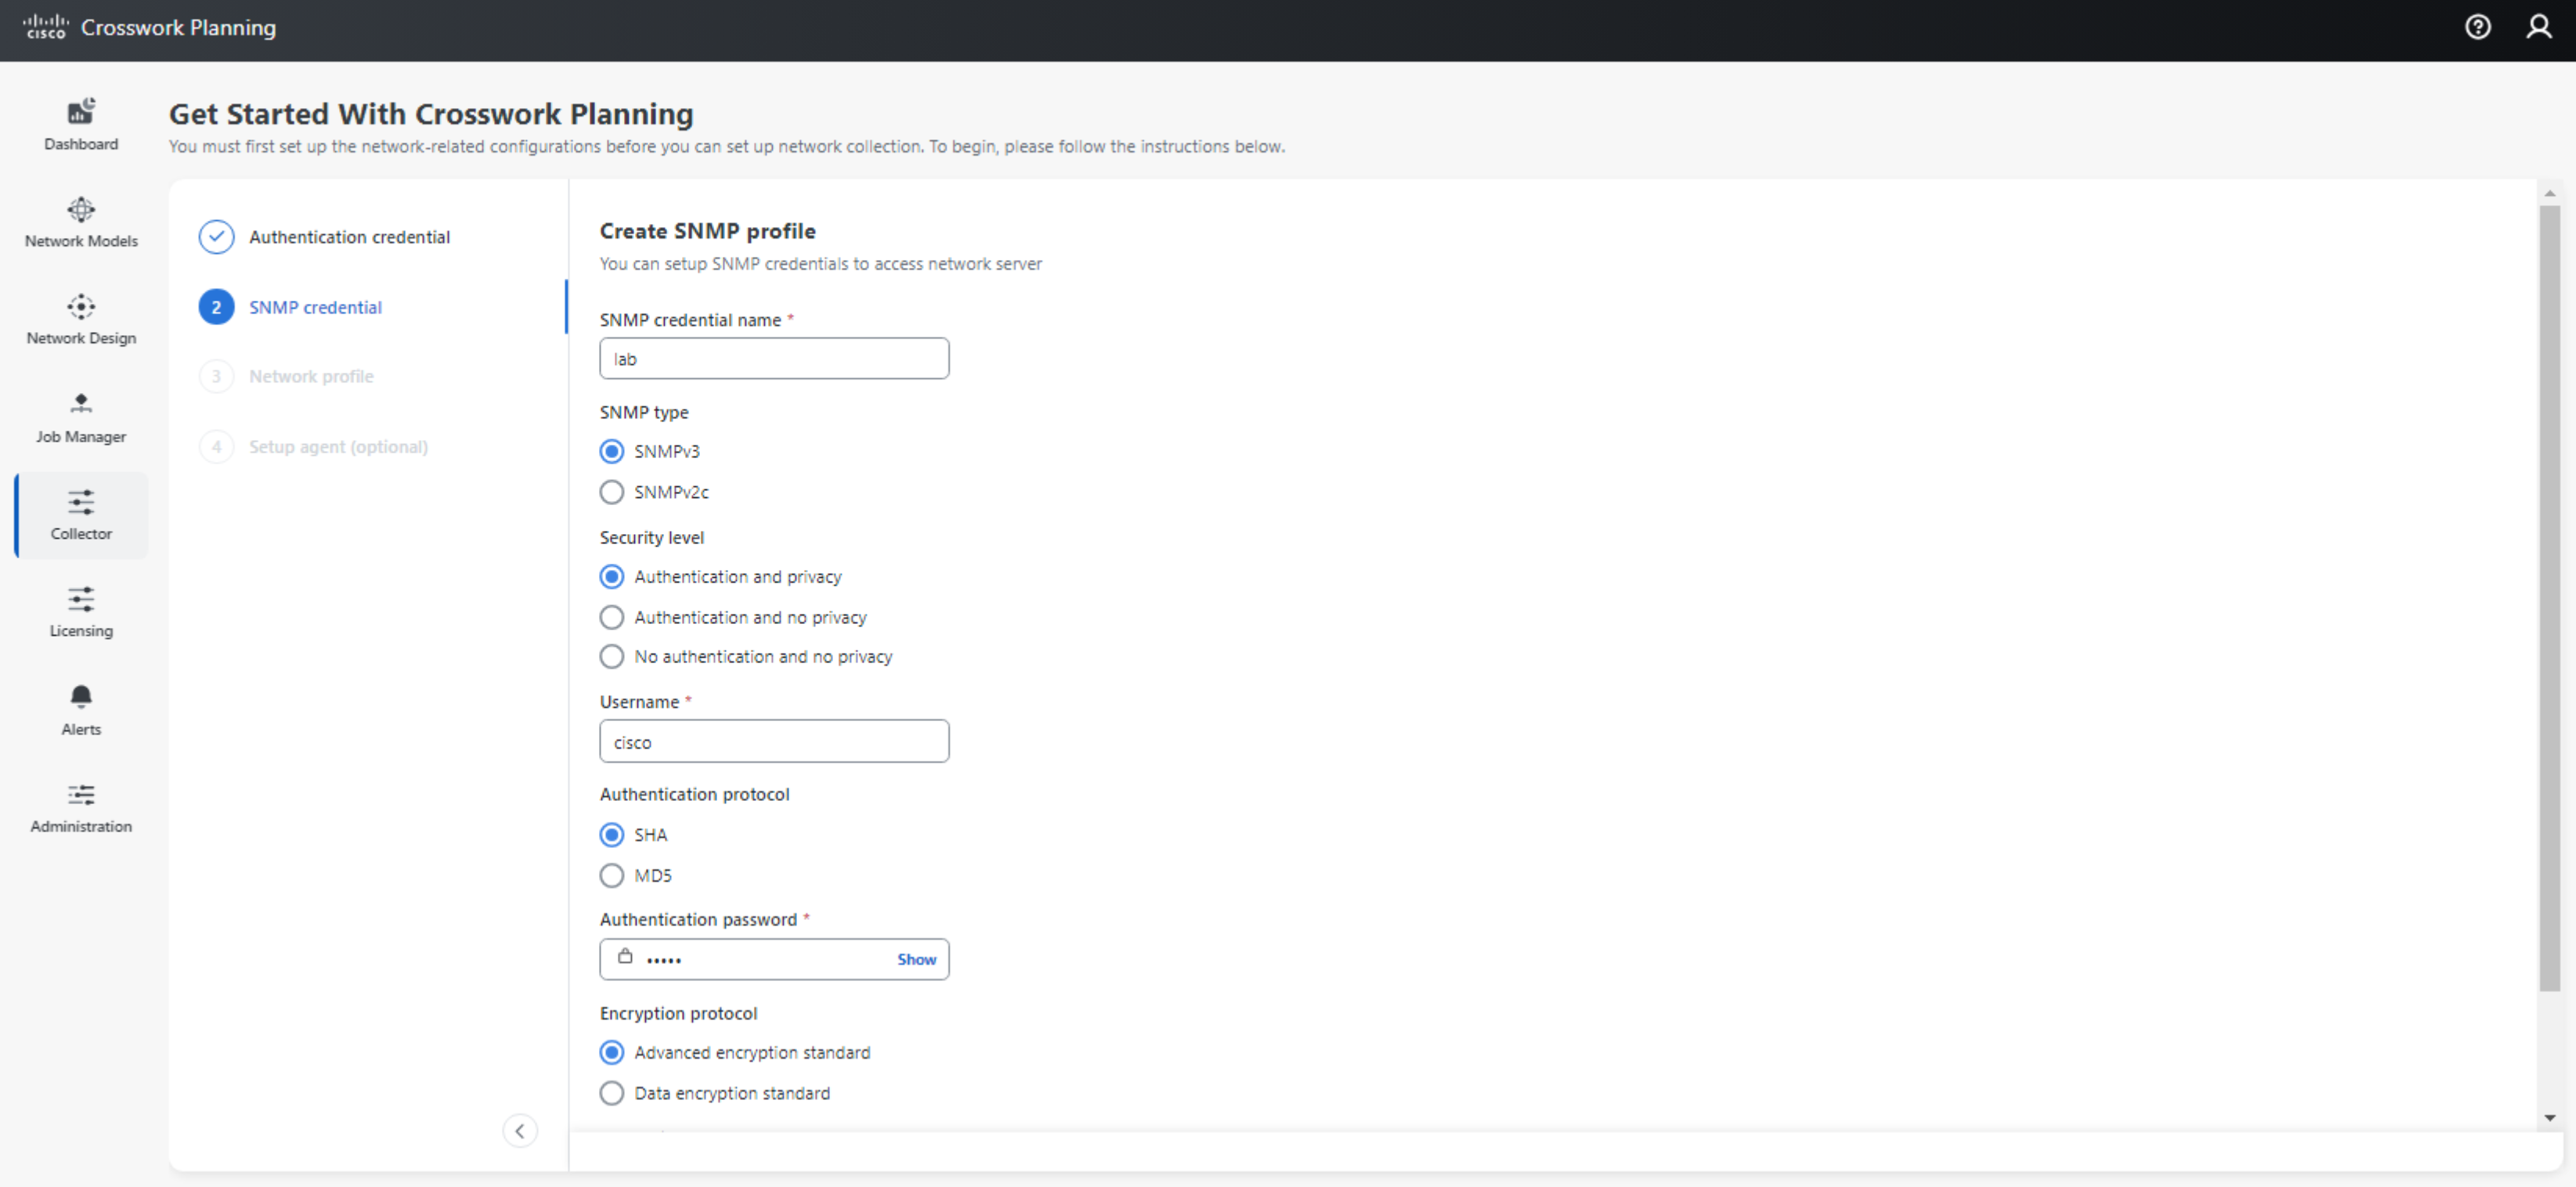This screenshot has height=1187, width=2576.
Task: Click the step 2 circle icon
Action: (216, 307)
